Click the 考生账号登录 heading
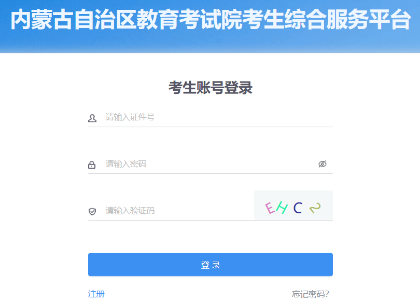This screenshot has height=301, width=420. (x=211, y=88)
